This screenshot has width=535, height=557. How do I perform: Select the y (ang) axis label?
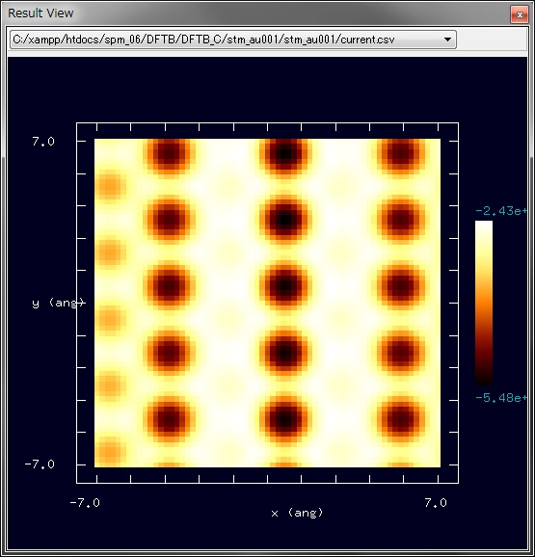tap(58, 303)
